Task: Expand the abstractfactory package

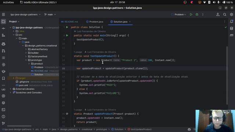Action: [26, 49]
